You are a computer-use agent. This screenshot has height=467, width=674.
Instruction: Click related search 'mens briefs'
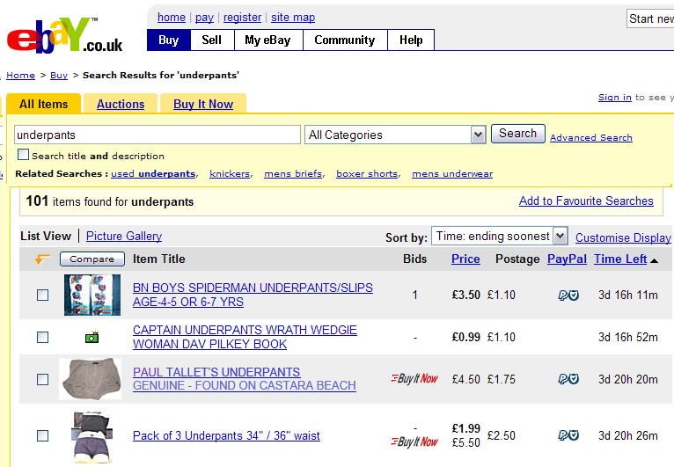tap(293, 173)
